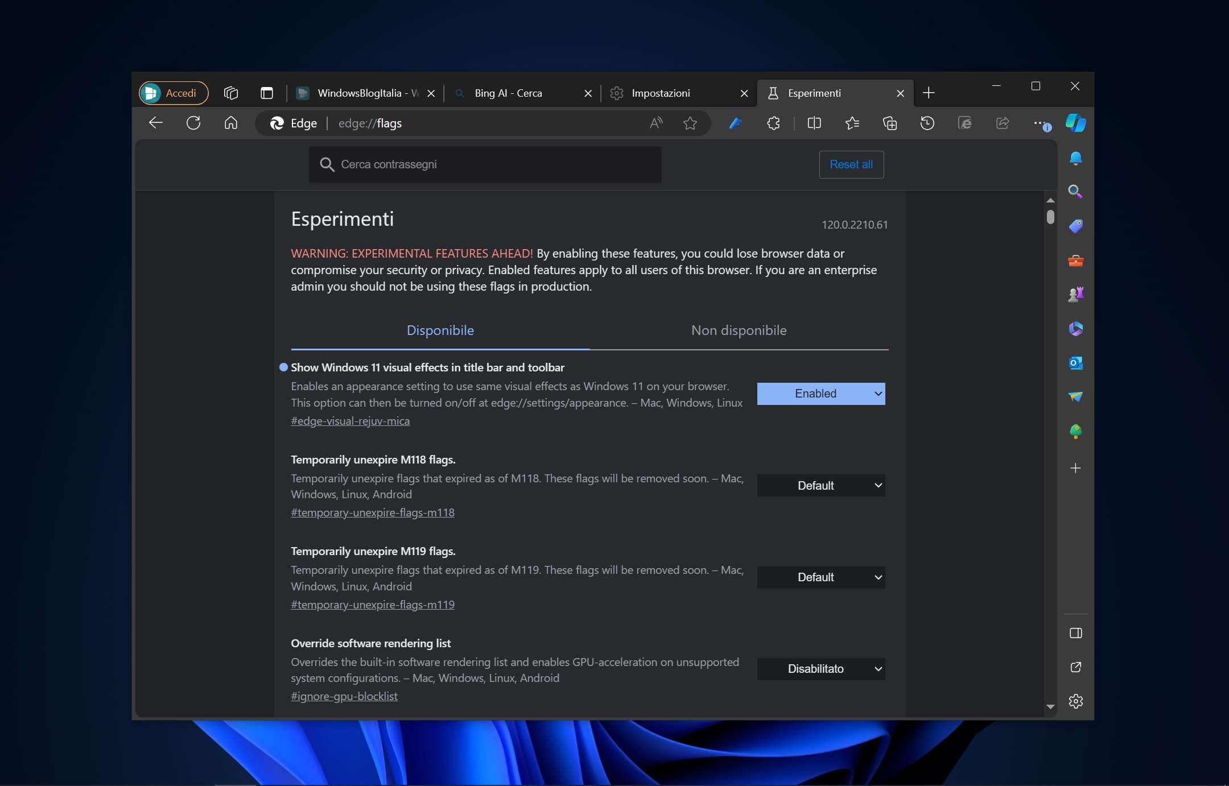Close the Esperimenti tab
1229x786 pixels.
coord(900,93)
